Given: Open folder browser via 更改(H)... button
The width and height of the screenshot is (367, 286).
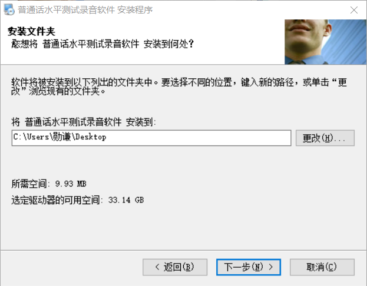Looking at the screenshot, I should [x=325, y=138].
